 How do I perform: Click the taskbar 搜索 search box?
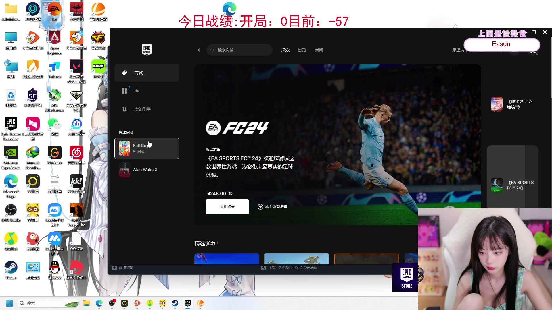pos(48,303)
